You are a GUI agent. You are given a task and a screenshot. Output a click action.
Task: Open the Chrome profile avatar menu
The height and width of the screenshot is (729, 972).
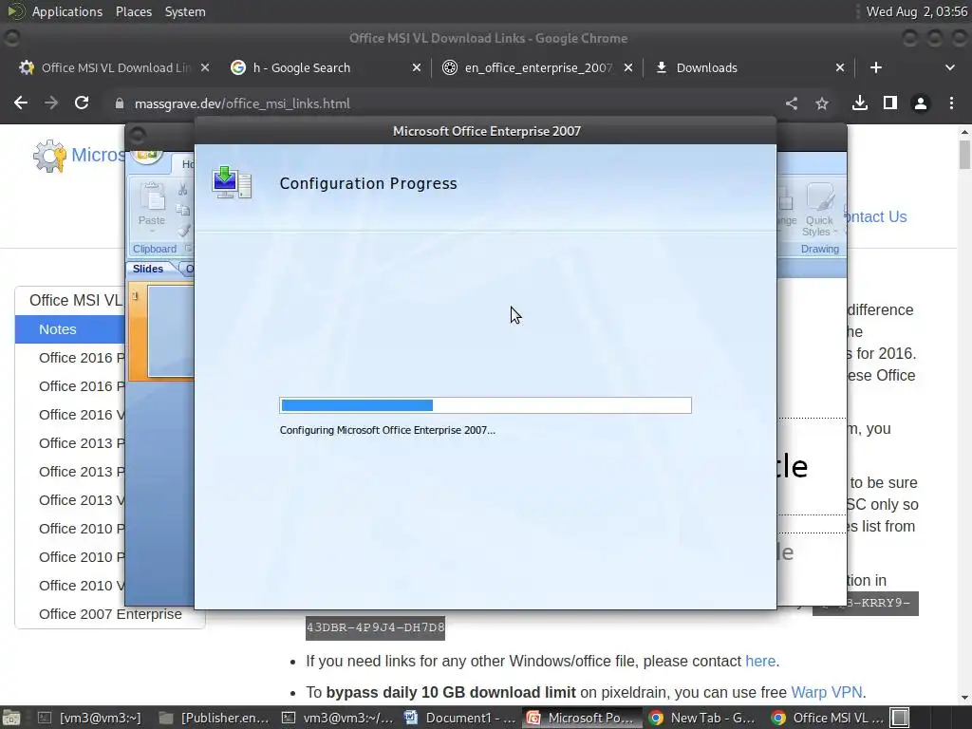point(921,103)
